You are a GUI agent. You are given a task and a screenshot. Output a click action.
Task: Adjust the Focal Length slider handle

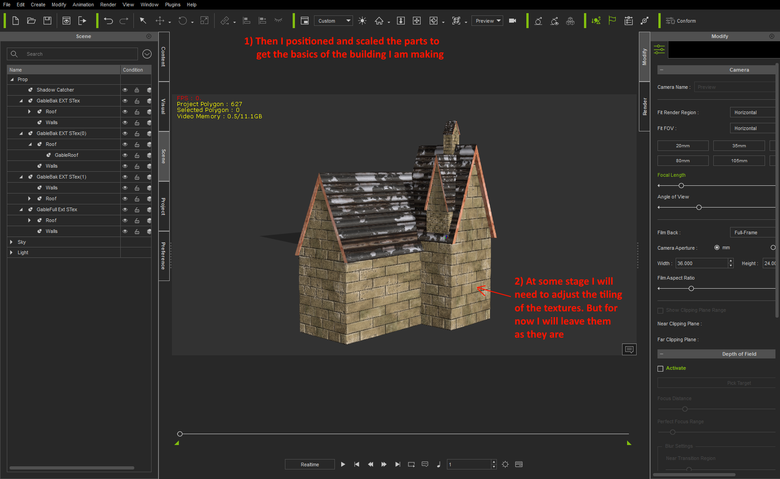click(681, 186)
